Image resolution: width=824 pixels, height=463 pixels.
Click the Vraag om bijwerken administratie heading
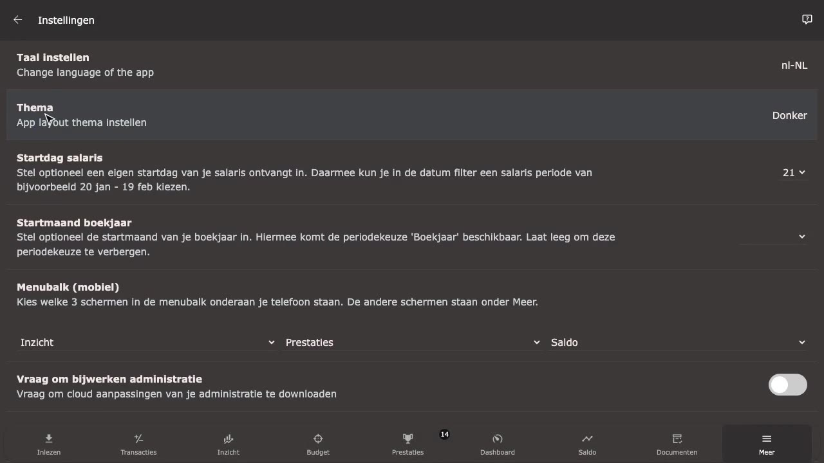tap(109, 379)
